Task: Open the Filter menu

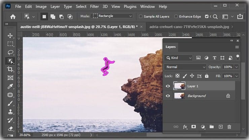Action: pos(95,6)
